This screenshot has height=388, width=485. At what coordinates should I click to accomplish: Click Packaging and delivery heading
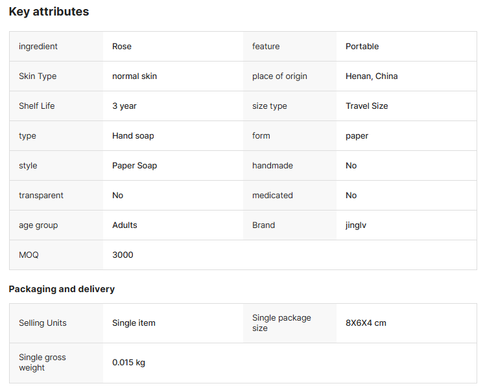pos(62,289)
